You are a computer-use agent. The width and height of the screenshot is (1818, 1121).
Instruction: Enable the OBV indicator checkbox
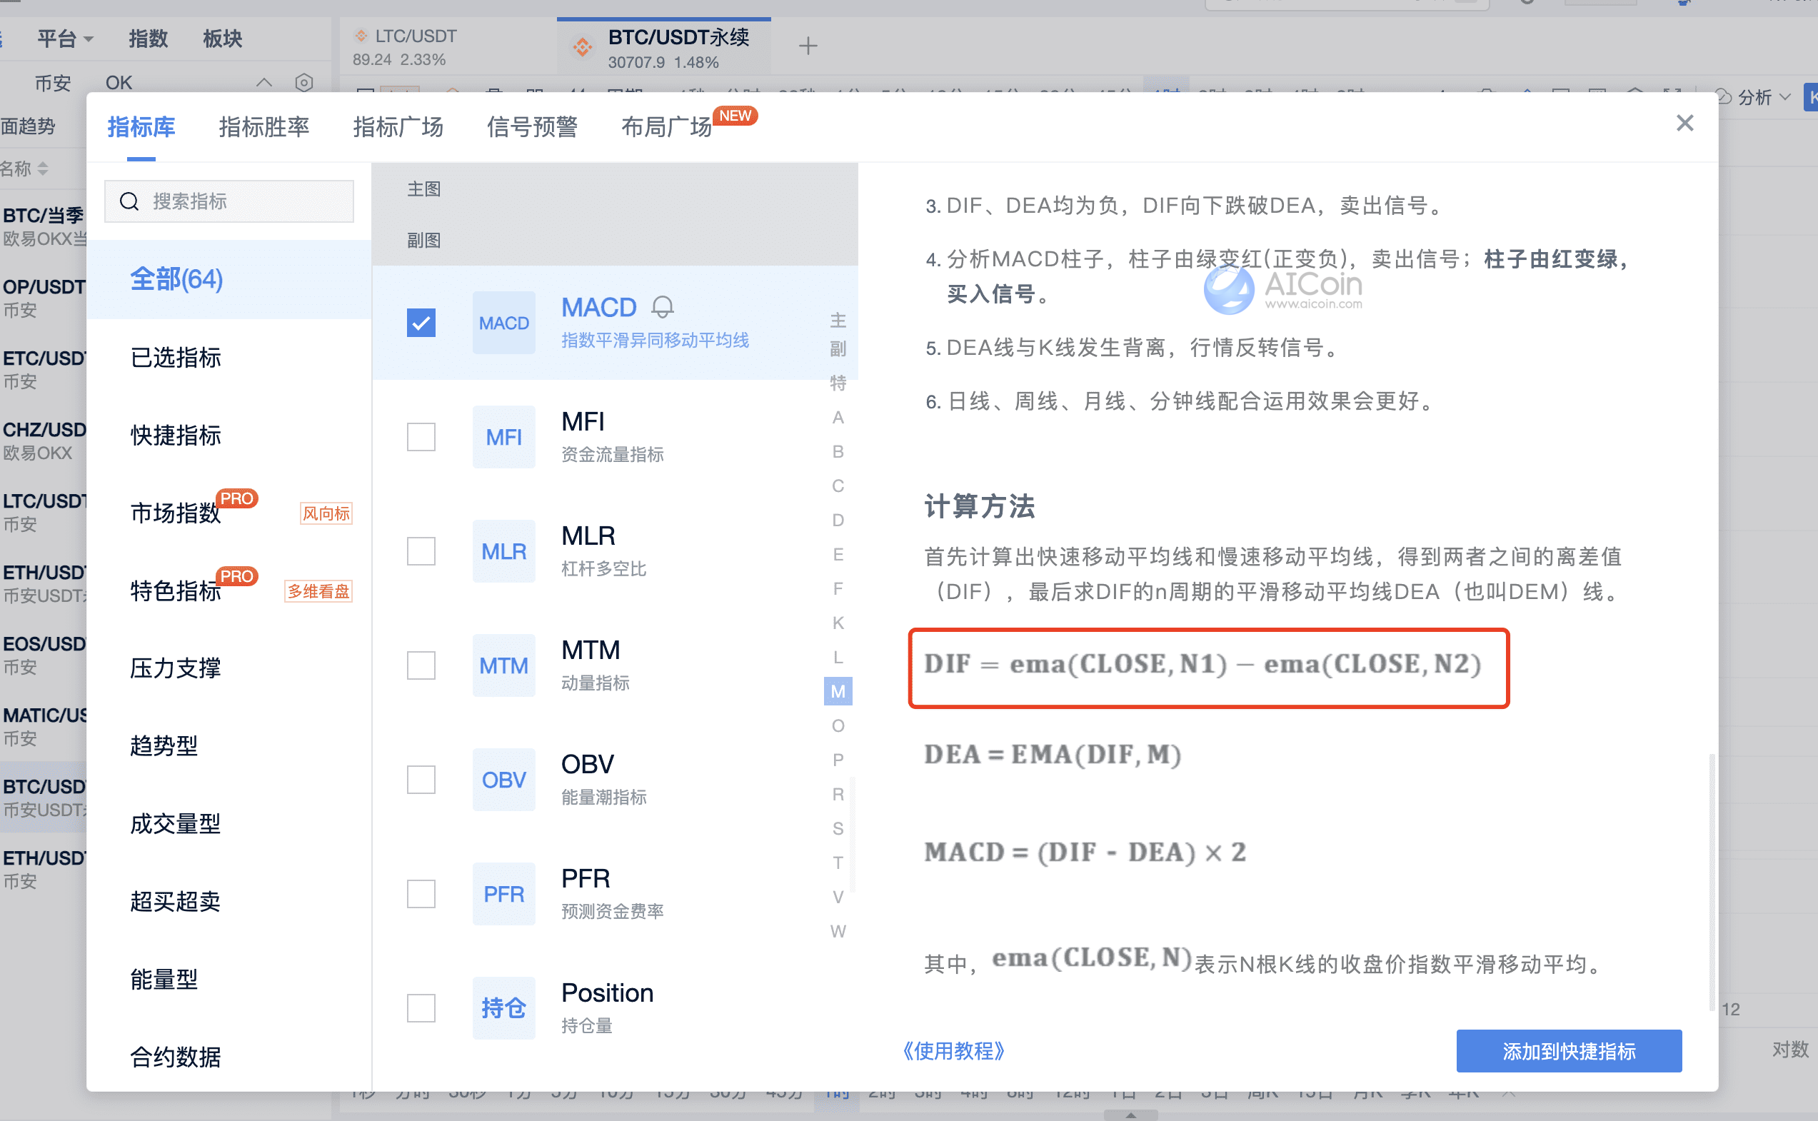[421, 779]
